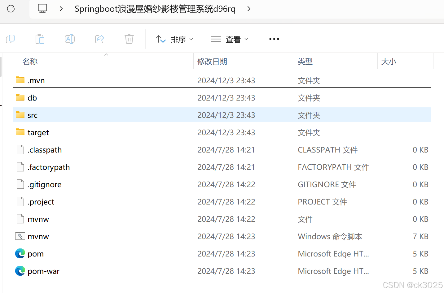This screenshot has width=444, height=293.
Task: Select the .project file icon
Action: [x=20, y=201]
